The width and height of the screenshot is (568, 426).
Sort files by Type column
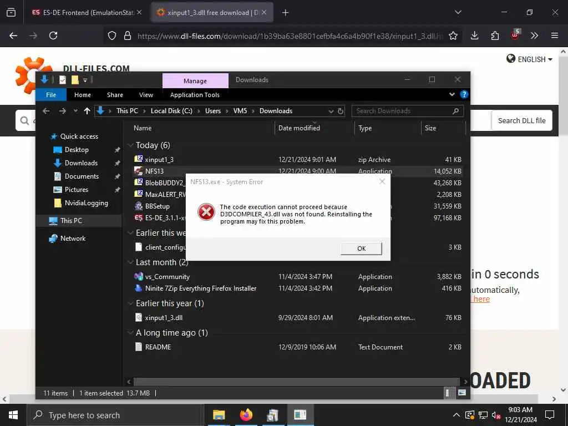[365, 128]
